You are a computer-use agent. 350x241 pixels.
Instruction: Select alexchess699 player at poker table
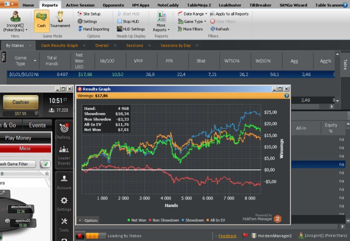click(x=21, y=209)
